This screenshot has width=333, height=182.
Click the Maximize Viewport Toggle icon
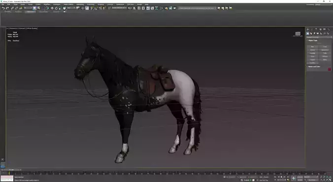330,180
